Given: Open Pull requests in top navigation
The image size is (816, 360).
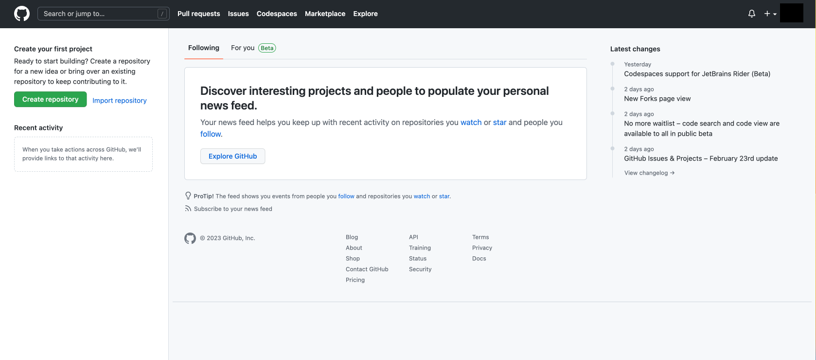Looking at the screenshot, I should click(199, 14).
